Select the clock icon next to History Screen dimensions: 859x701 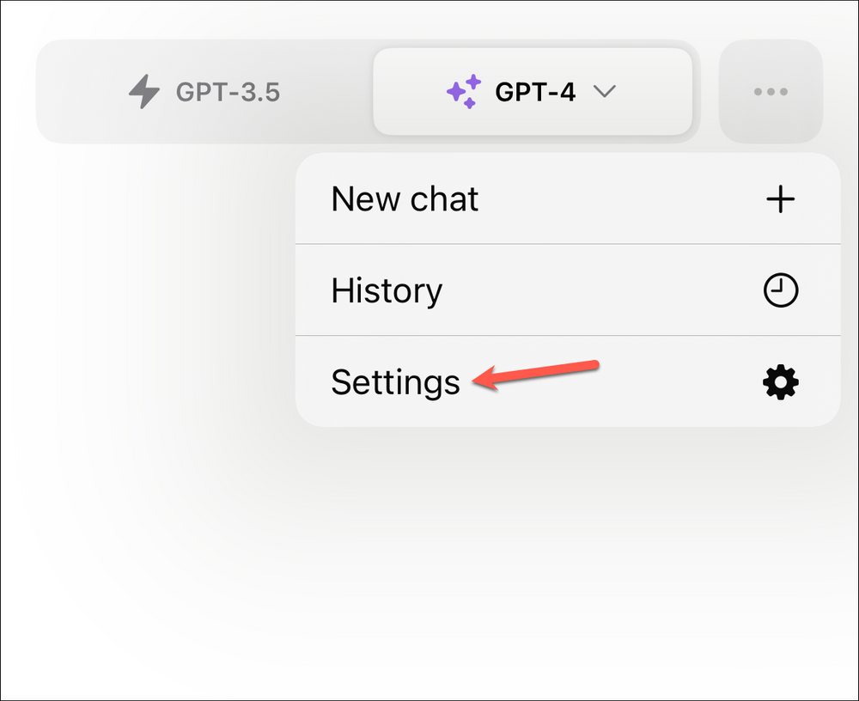tap(780, 290)
